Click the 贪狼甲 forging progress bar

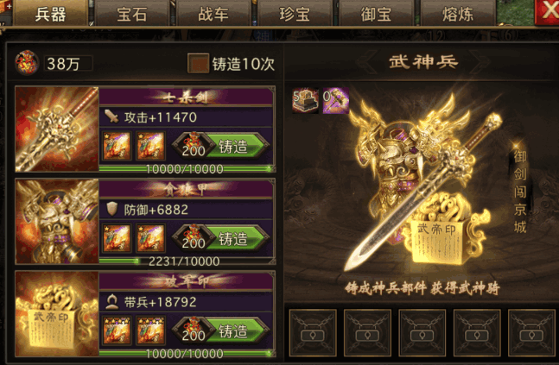point(186,261)
